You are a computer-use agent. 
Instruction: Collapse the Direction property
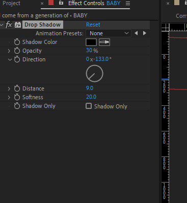pos(10,59)
